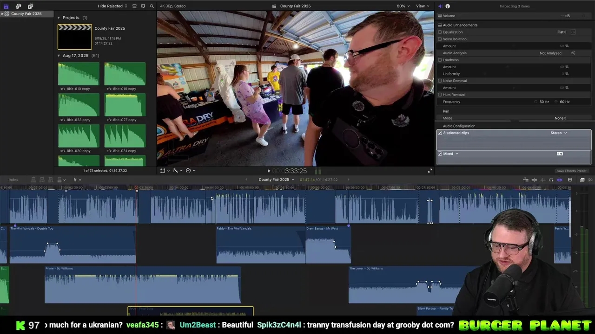Go back in timeline history
Viewport: 595px width, 334px height.
(x=247, y=180)
